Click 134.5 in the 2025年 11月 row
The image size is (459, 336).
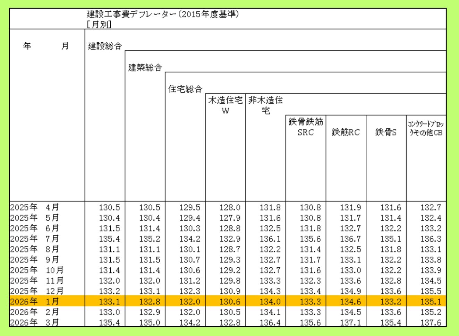click(x=431, y=281)
